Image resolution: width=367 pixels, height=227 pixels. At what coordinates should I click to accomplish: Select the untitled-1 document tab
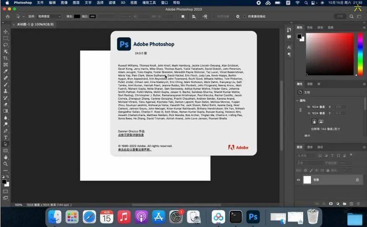[x=35, y=24]
